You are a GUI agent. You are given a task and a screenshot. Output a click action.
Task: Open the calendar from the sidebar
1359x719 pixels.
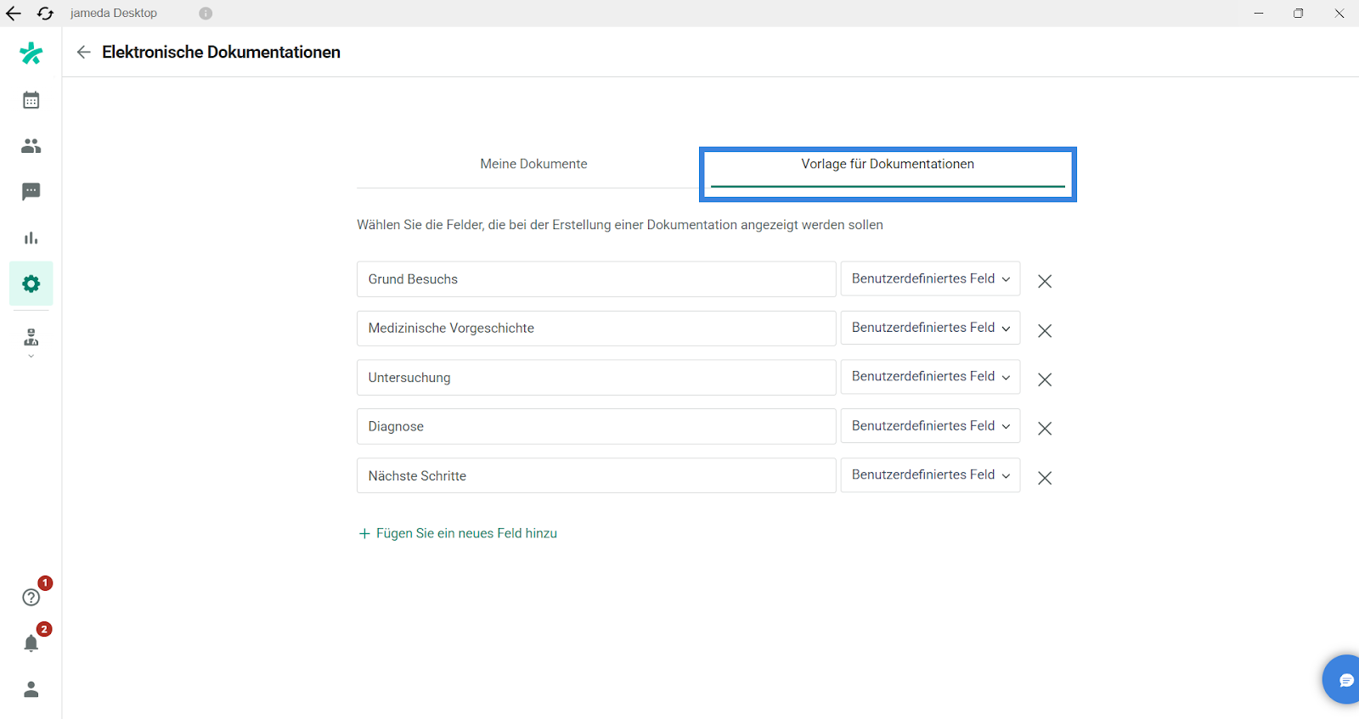(x=31, y=100)
